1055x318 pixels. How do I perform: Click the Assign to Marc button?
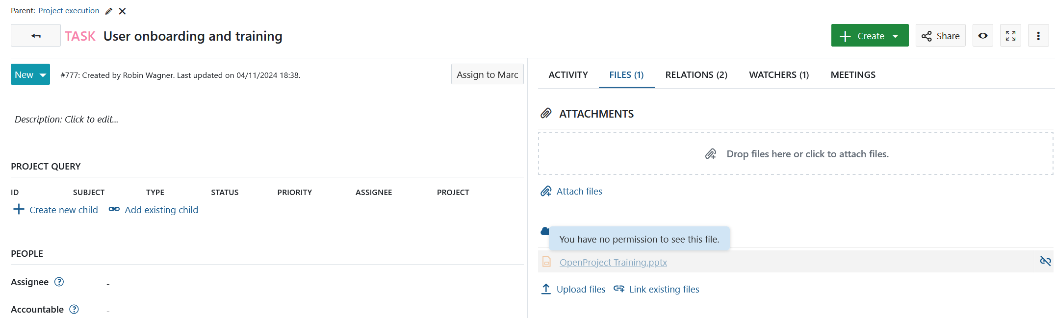(x=487, y=74)
